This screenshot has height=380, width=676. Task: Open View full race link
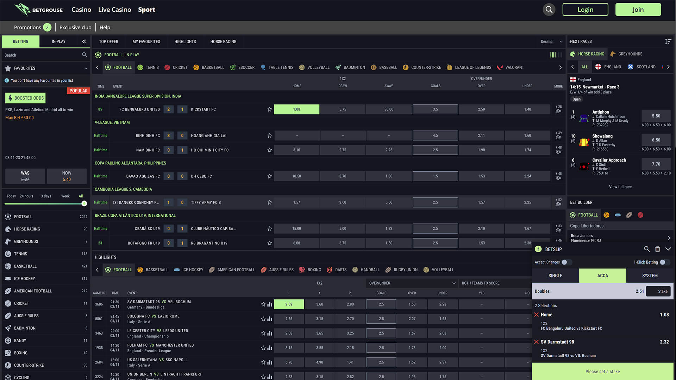click(620, 187)
